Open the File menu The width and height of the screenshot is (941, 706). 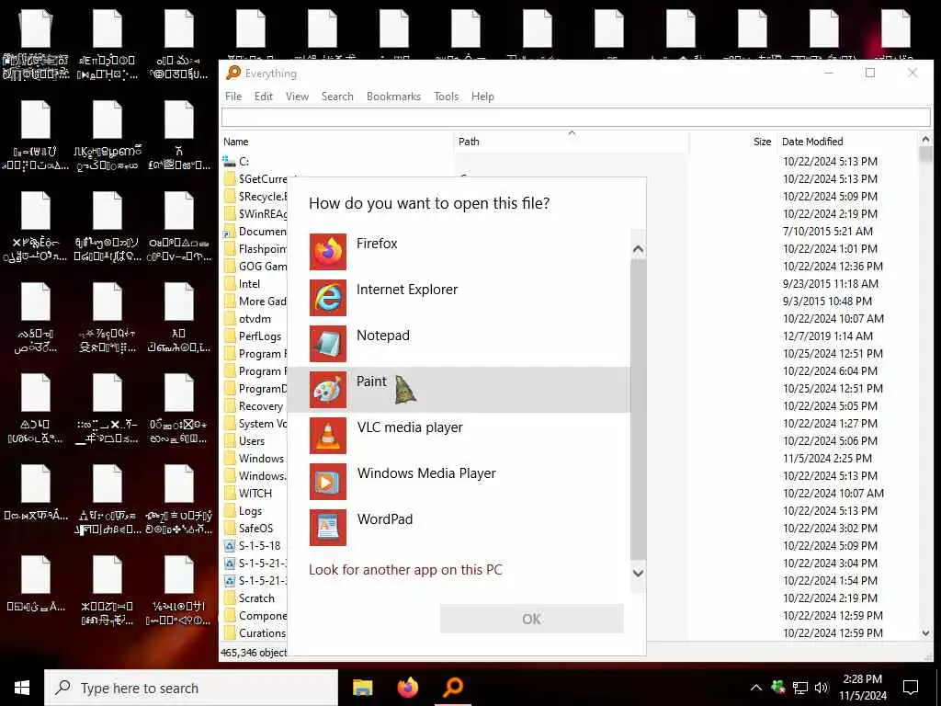click(x=233, y=96)
